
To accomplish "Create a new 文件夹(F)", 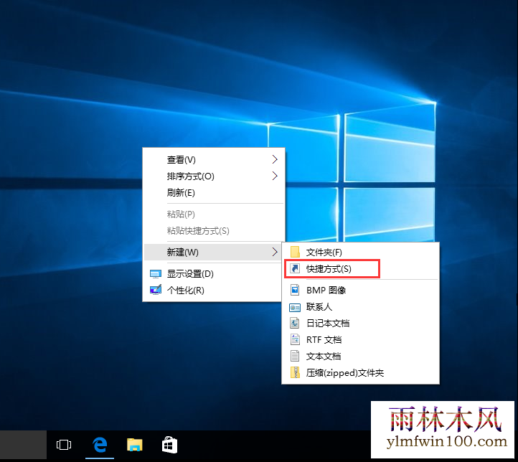I will coord(360,252).
